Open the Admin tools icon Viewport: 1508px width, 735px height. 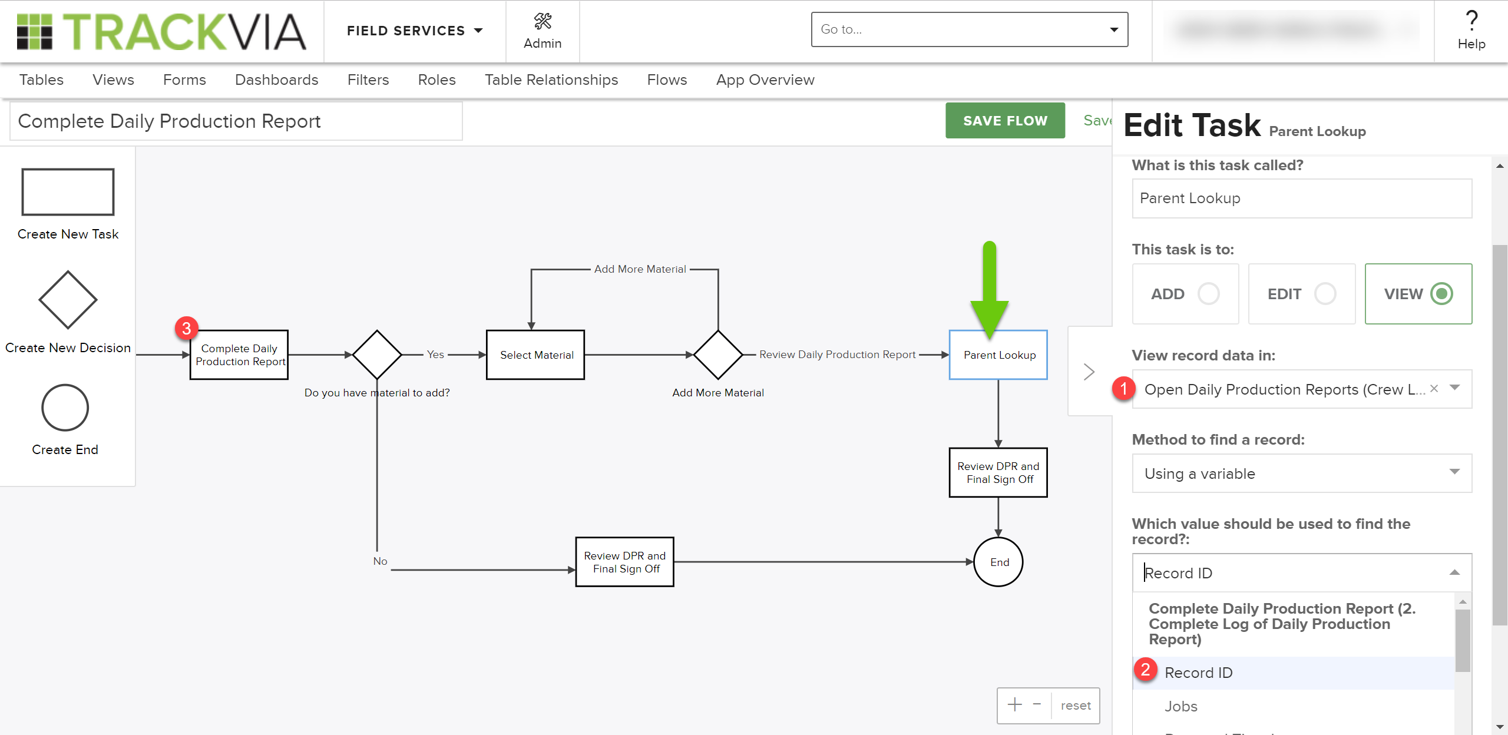(x=543, y=22)
